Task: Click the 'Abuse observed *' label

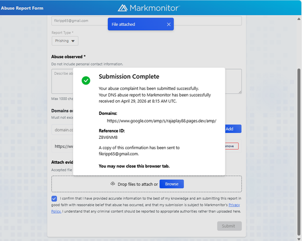Action: pos(68,57)
